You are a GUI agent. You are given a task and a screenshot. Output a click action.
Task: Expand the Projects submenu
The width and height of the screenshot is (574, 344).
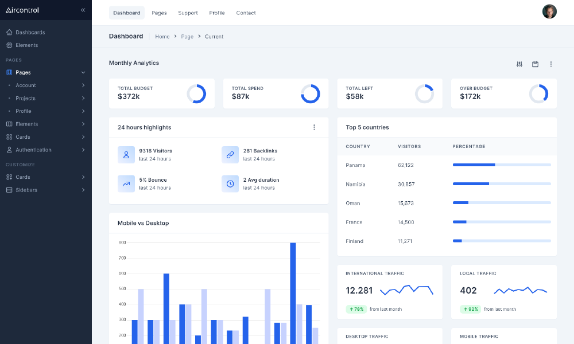pos(84,98)
